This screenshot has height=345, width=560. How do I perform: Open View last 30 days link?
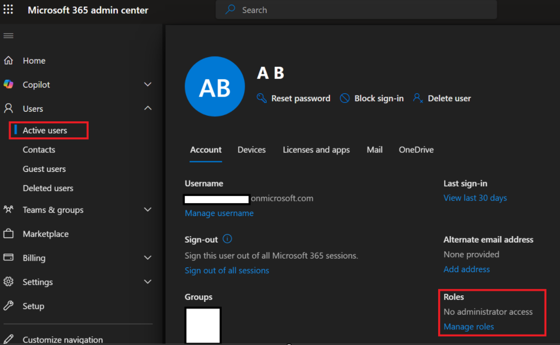pyautogui.click(x=475, y=198)
